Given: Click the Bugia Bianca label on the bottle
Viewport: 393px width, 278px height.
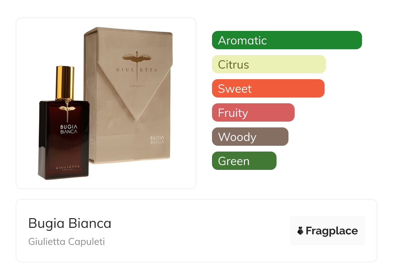Looking at the screenshot, I should (x=69, y=129).
